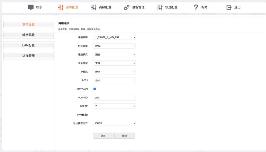The image size is (266, 152).
Task: Click the 连接名称 label text
Action: (83, 37)
